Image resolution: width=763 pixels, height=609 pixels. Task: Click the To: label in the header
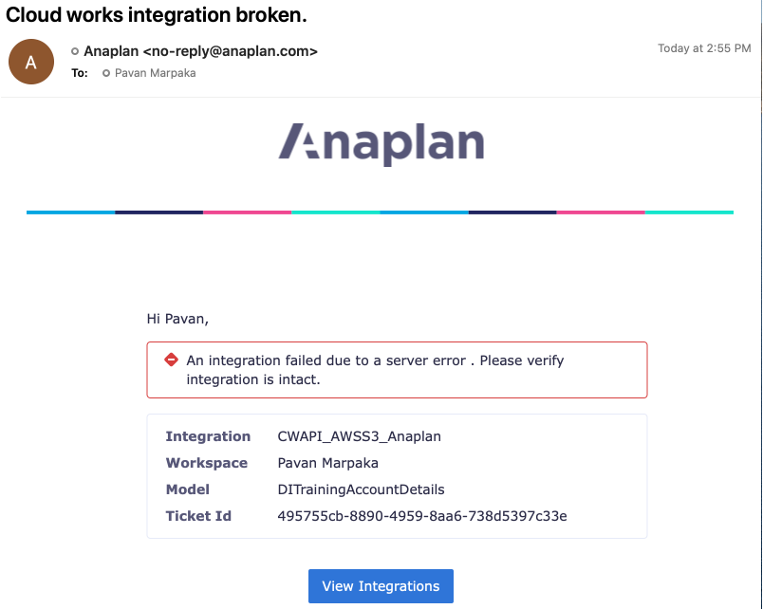(80, 73)
